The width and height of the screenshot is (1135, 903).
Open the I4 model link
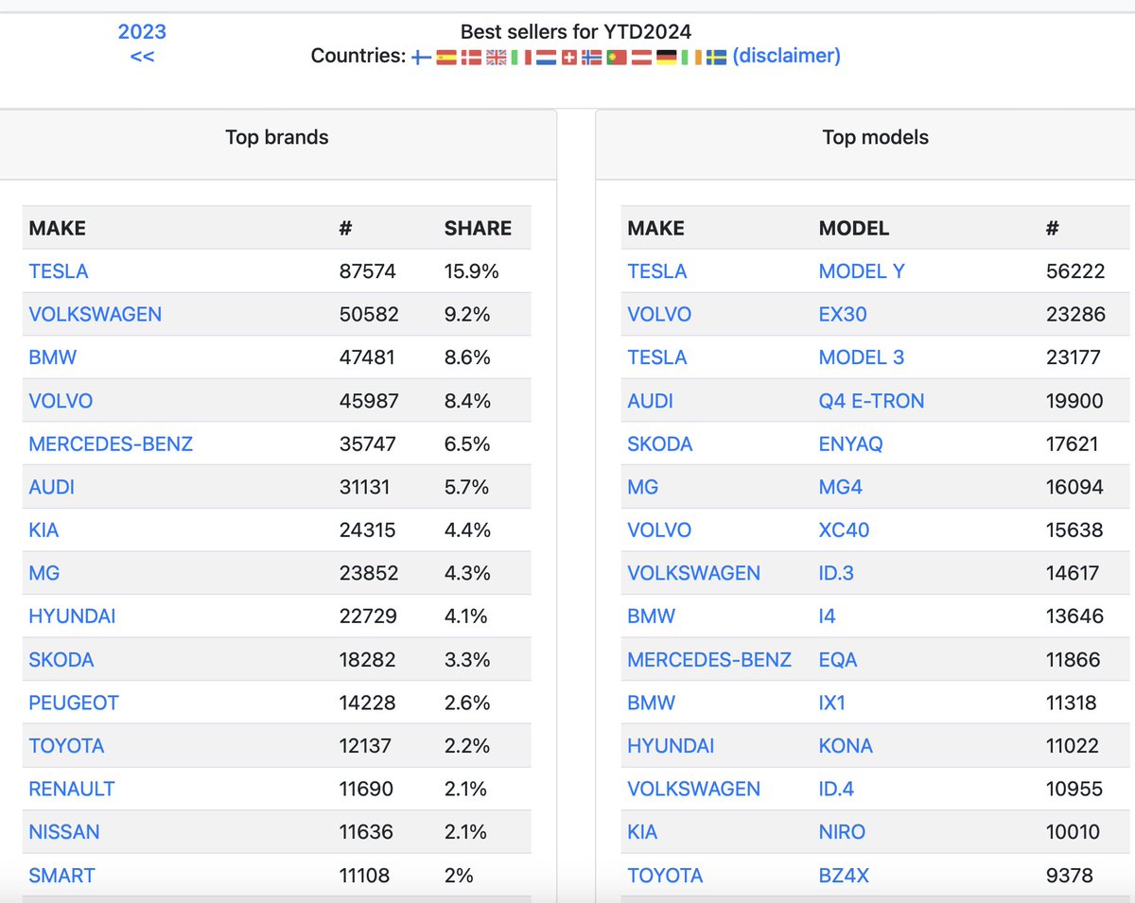coord(828,616)
